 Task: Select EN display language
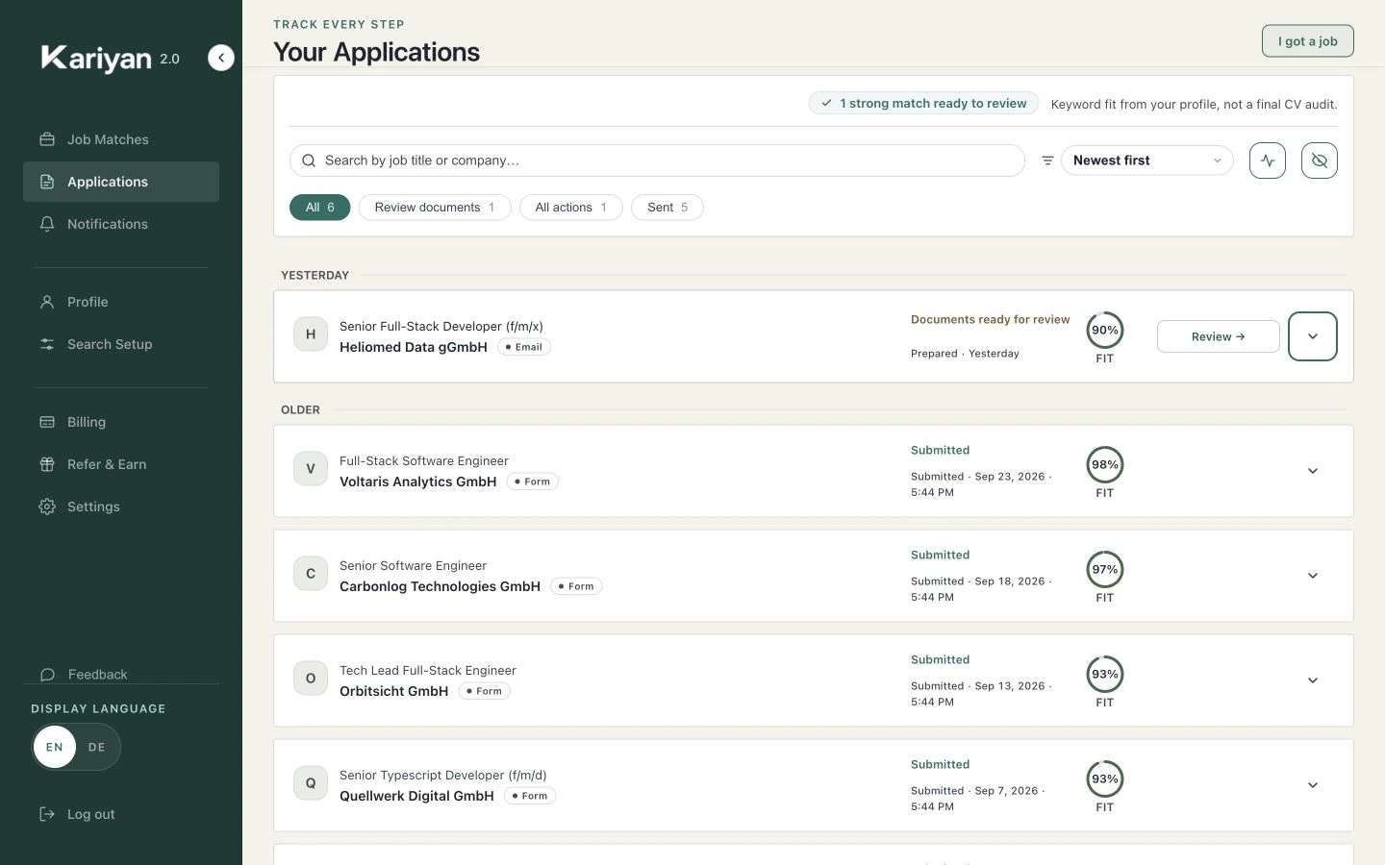55,747
